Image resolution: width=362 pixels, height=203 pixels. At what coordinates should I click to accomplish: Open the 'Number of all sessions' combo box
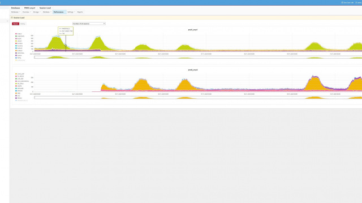coord(89,24)
